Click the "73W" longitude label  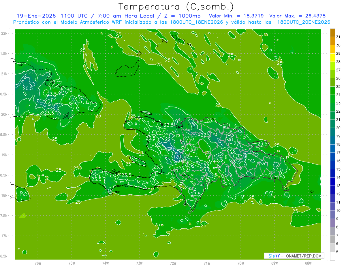click(x=139, y=263)
